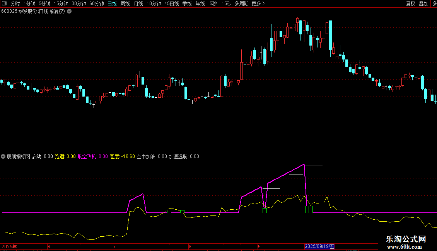Click the 股朋指标网 indicator name
This screenshot has height=251, width=437.
click(19, 156)
